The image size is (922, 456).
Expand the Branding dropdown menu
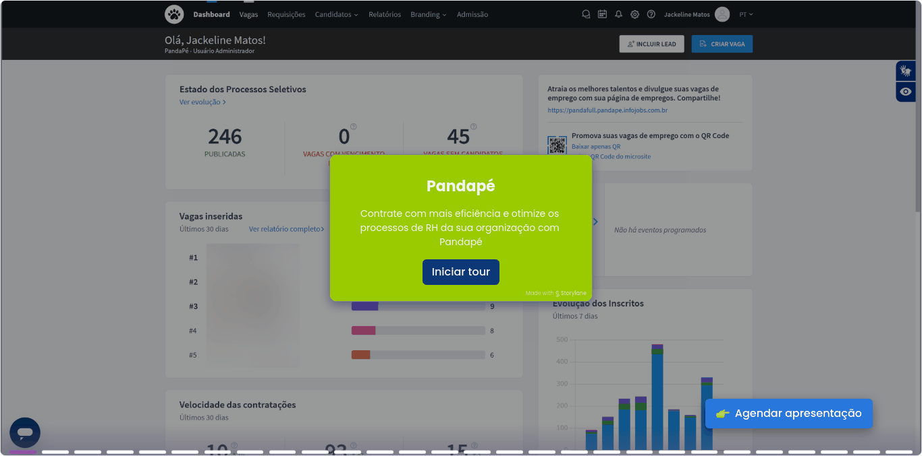click(428, 14)
